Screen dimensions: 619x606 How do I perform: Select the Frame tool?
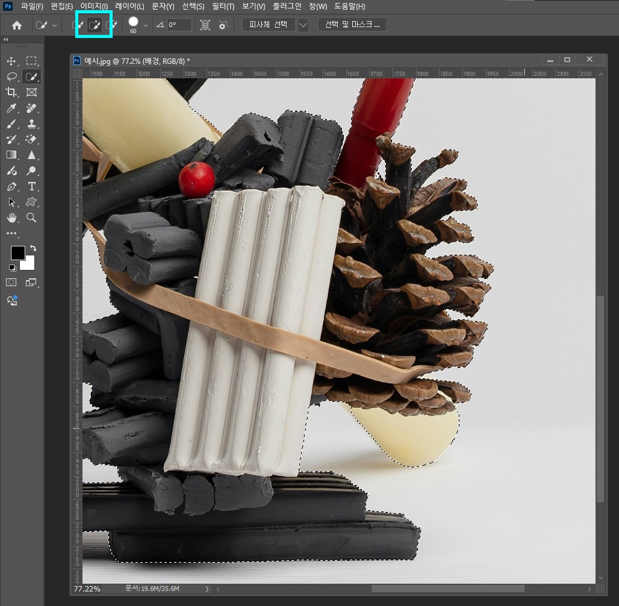31,92
